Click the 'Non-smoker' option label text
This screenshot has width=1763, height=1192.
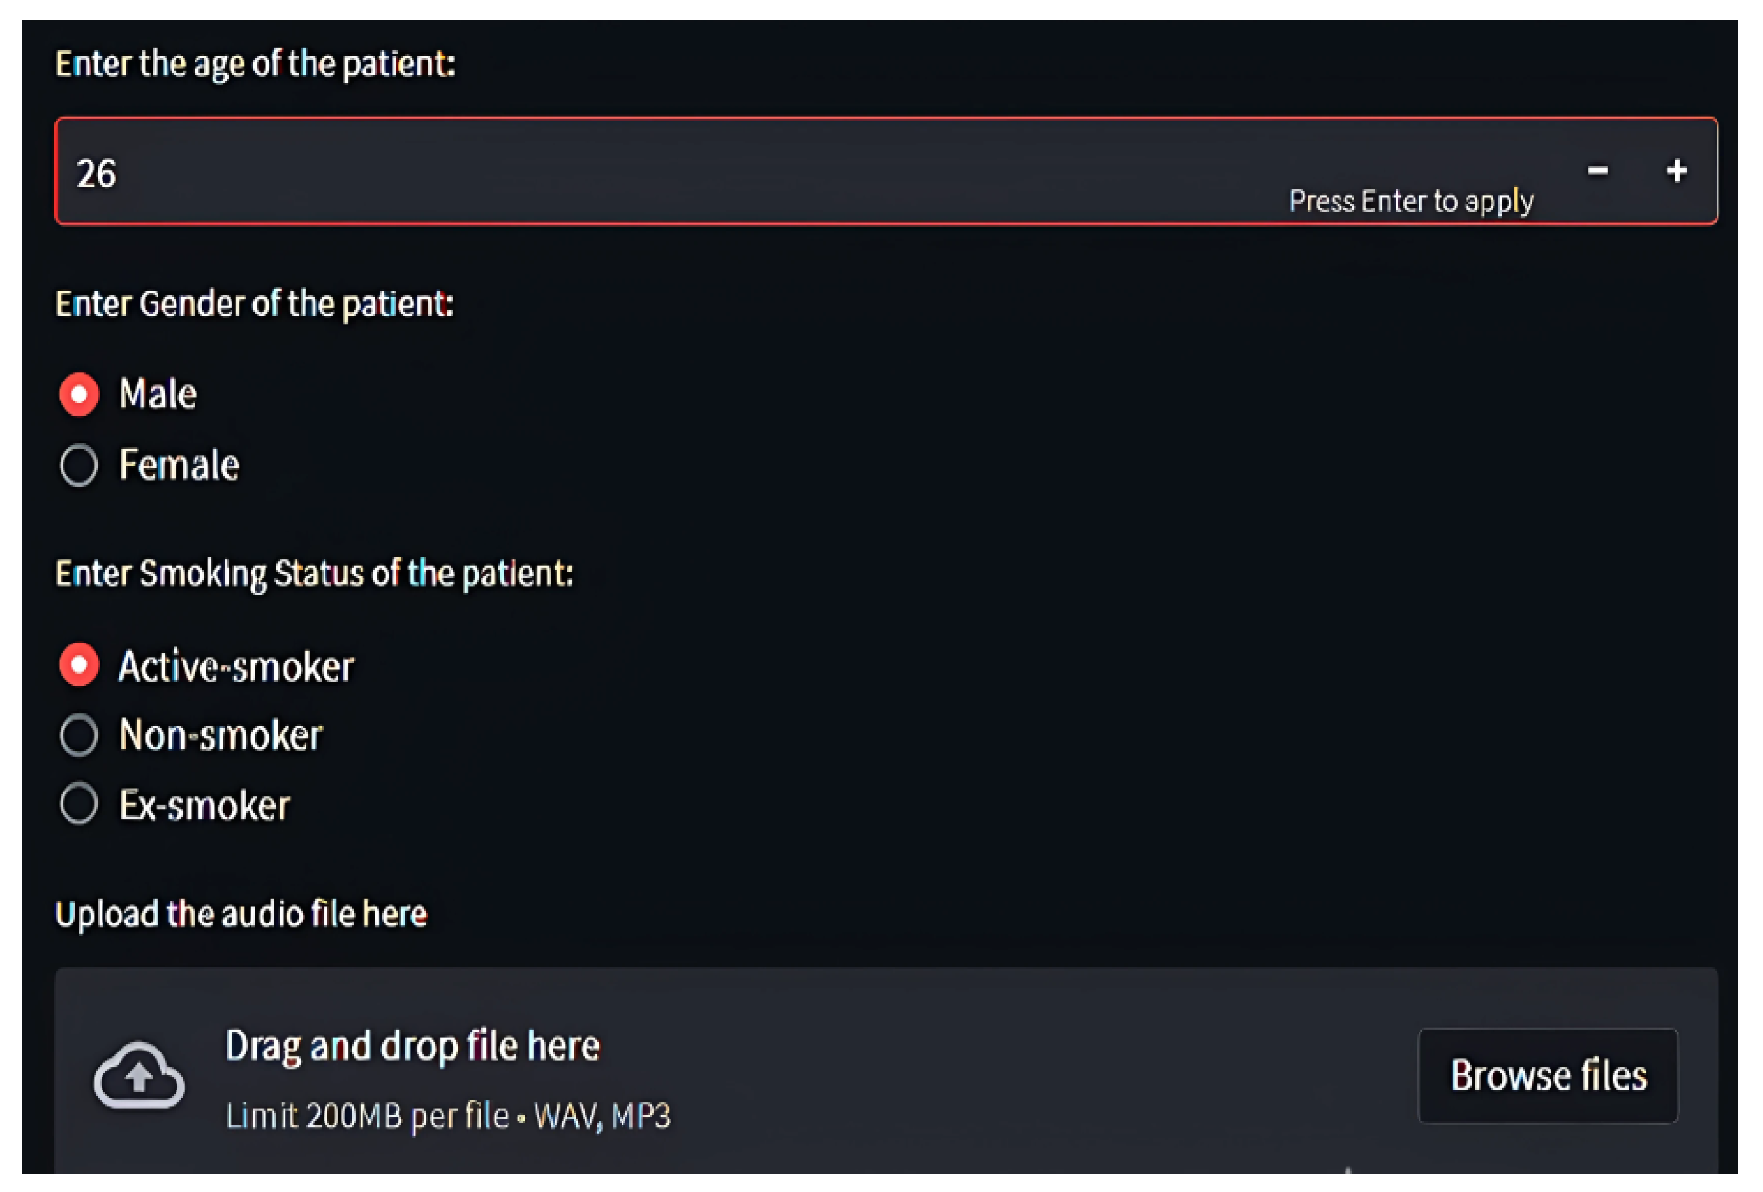tap(221, 736)
